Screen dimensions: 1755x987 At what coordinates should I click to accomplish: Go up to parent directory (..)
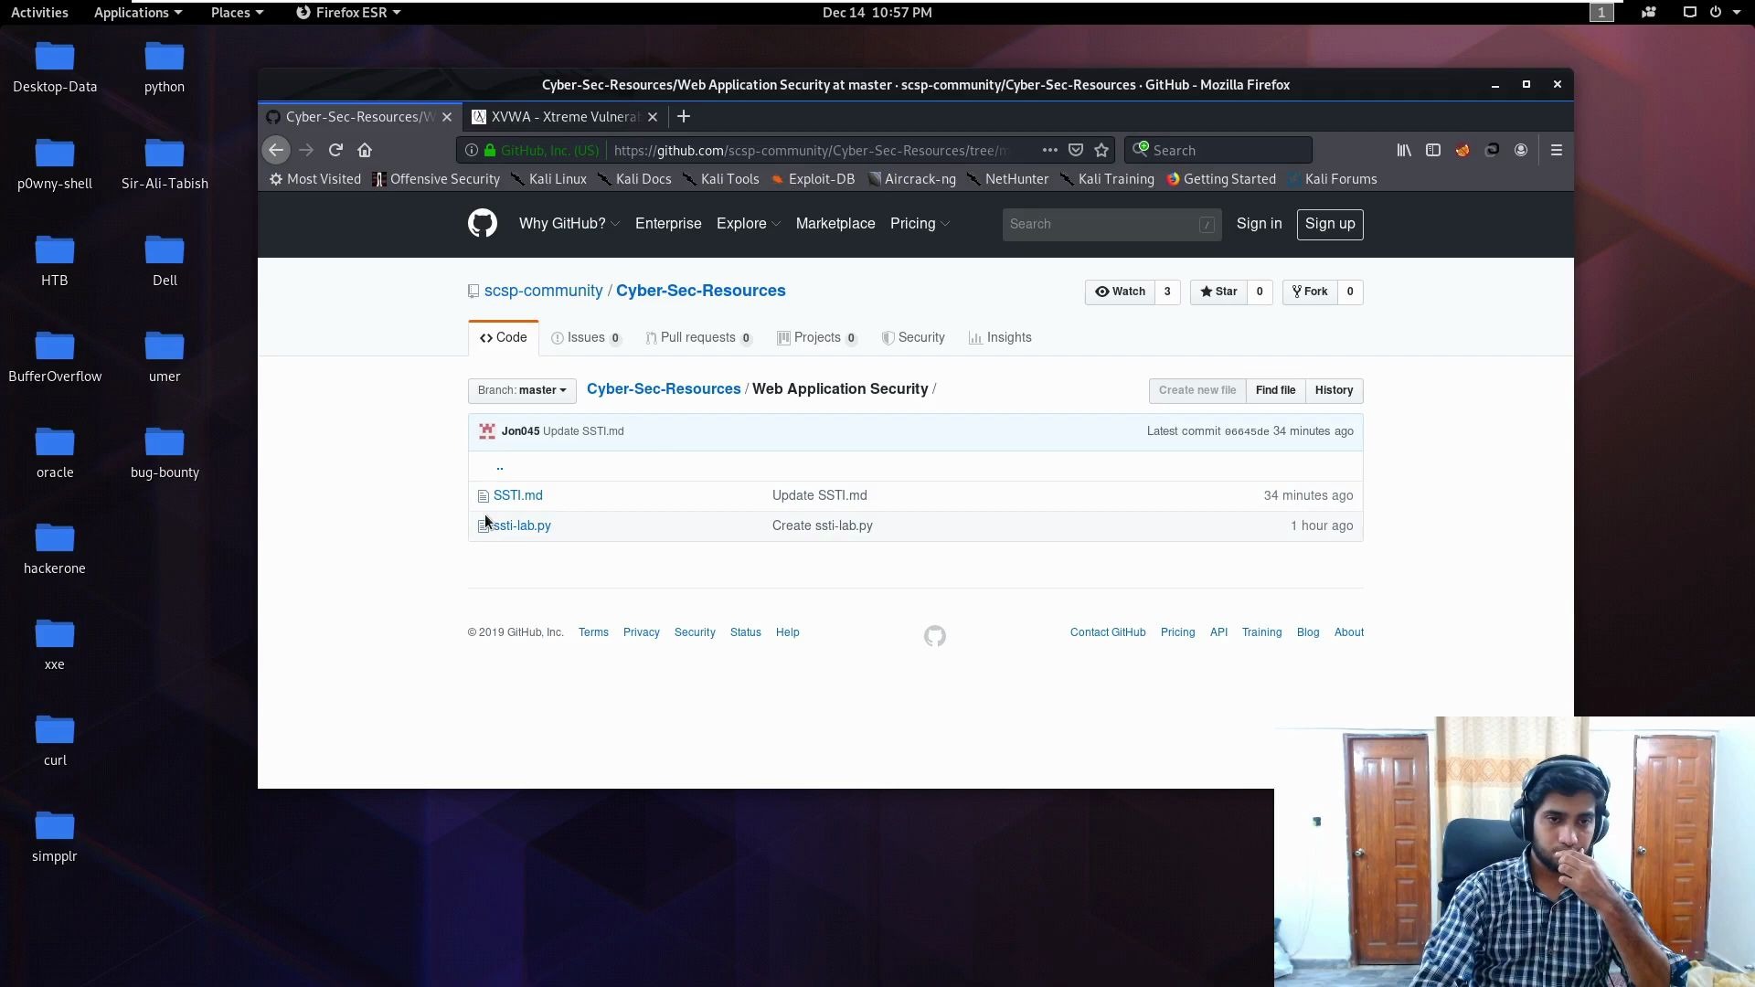click(x=499, y=466)
